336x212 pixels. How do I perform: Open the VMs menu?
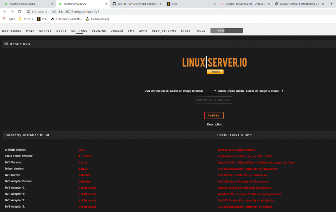click(131, 31)
